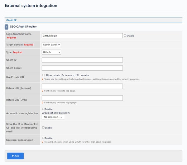Viewport: 187px width, 165px height.
Task: Click the External system integration heading
Action: tap(31, 6)
